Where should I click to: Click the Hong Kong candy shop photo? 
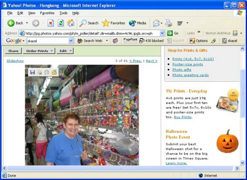pyautogui.click(x=82, y=115)
